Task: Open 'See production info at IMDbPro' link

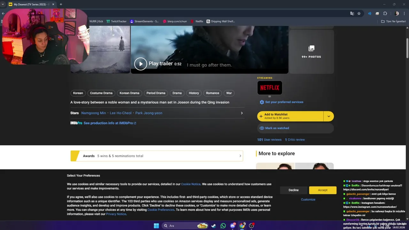Action: coord(110,123)
